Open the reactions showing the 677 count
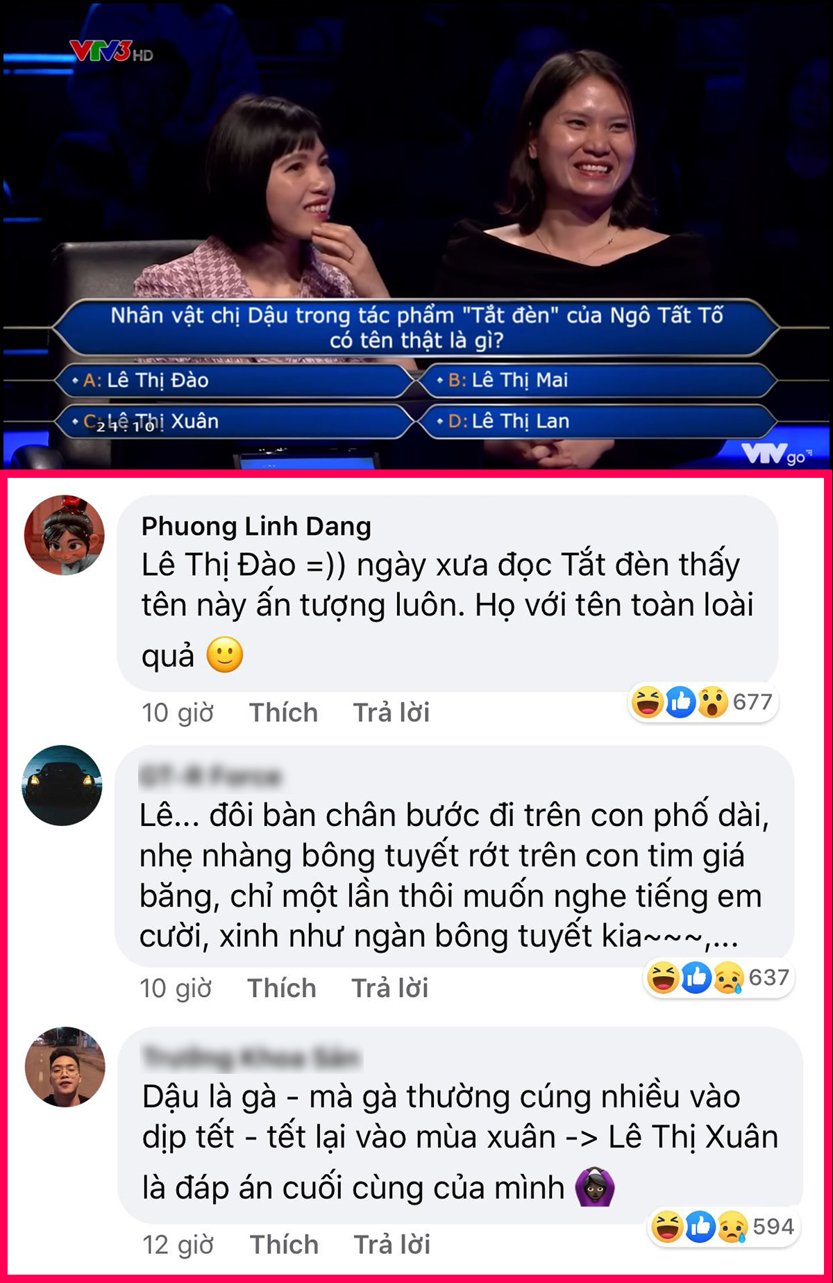The image size is (833, 1283). pos(702,702)
